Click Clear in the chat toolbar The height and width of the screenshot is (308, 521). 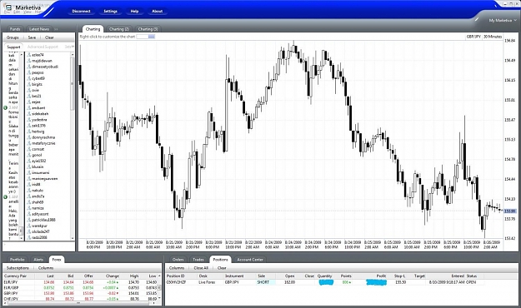point(49,37)
